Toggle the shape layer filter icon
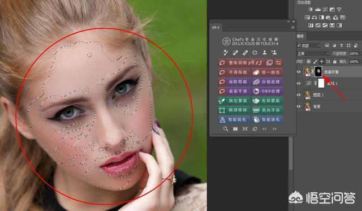Viewport: 362px width, 211px height. pos(348,45)
